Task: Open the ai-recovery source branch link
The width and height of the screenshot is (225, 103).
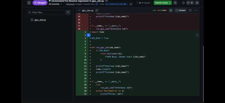Action: (116, 4)
